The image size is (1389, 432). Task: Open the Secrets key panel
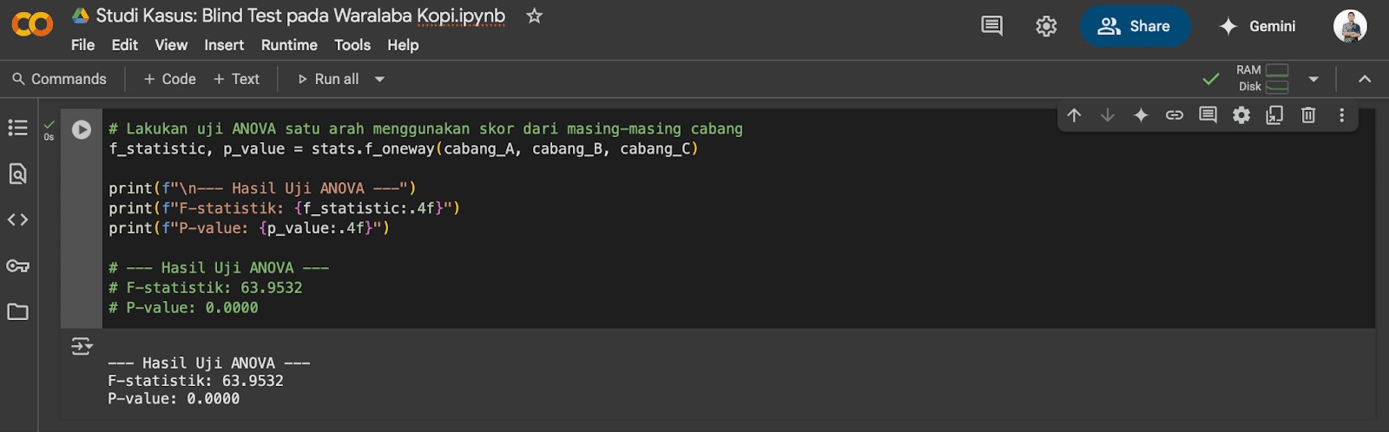coord(17,265)
